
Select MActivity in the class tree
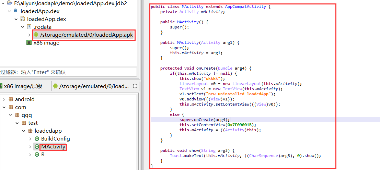[x=53, y=147]
